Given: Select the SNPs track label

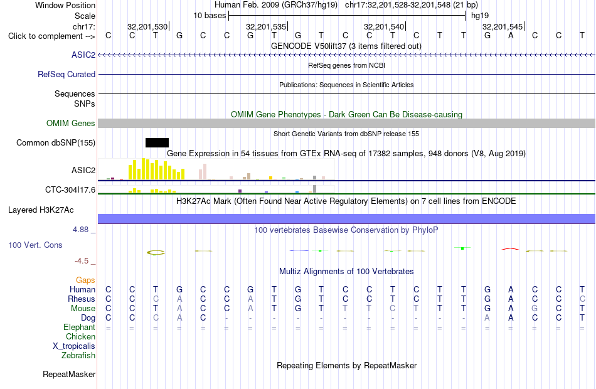Looking at the screenshot, I should click(x=85, y=104).
